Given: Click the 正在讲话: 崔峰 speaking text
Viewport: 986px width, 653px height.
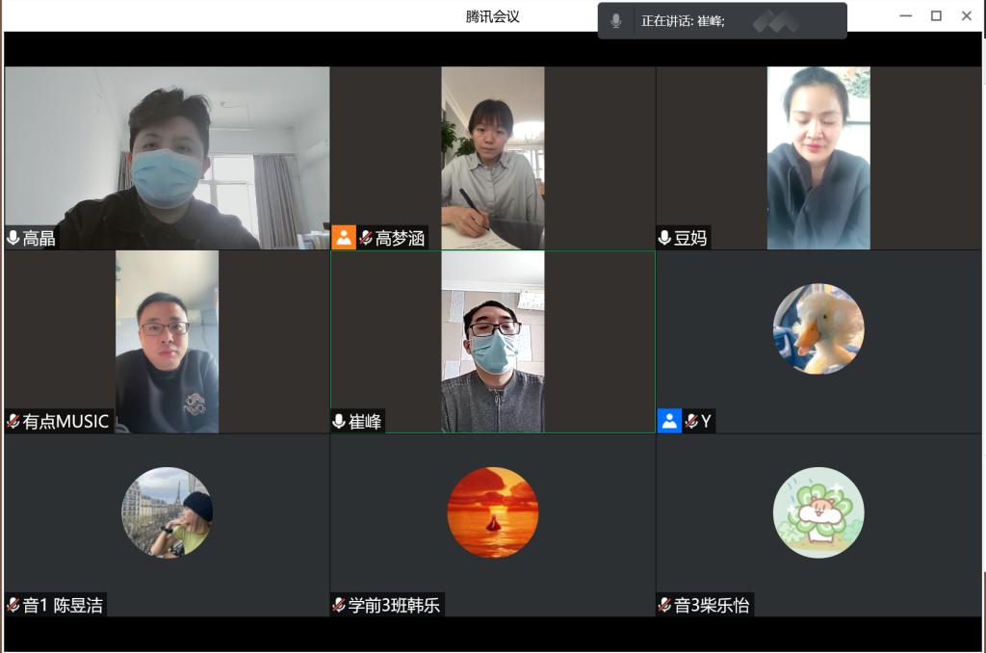Looking at the screenshot, I should coord(683,21).
